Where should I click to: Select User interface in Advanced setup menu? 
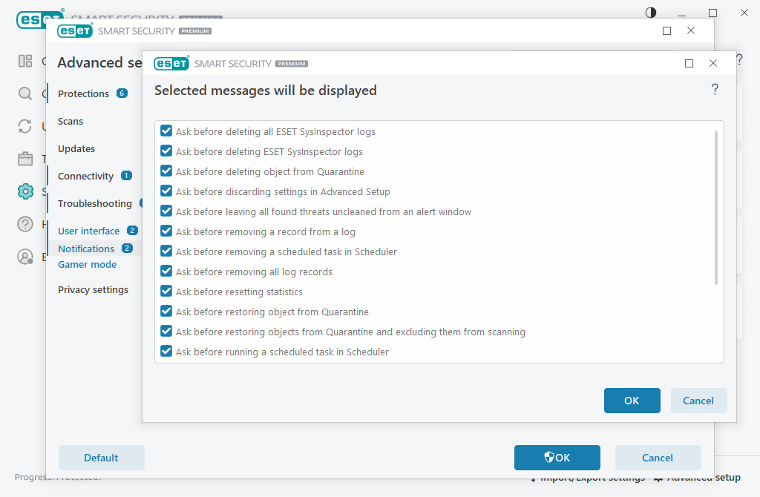(x=89, y=231)
